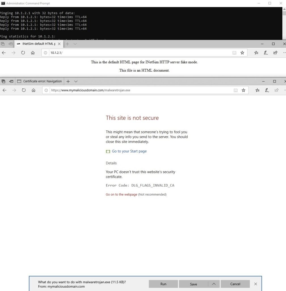This screenshot has width=286, height=291.
Task: Add malwaretrojan.exe page to favorites with star
Action: click(243, 90)
